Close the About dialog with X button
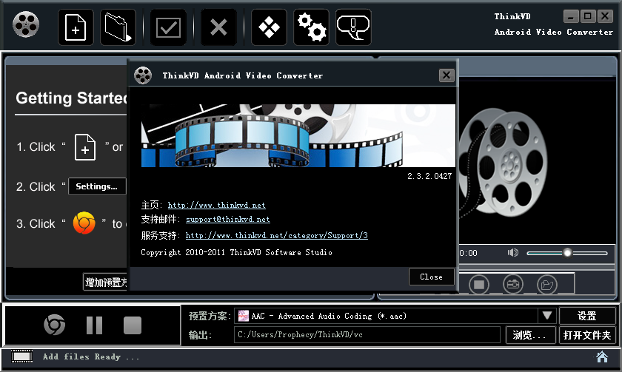 [447, 75]
